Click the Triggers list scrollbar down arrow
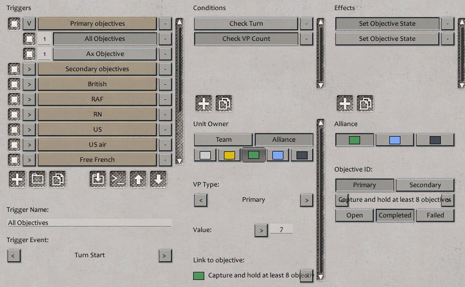Viewport: 465px width, 287px height. click(x=179, y=161)
